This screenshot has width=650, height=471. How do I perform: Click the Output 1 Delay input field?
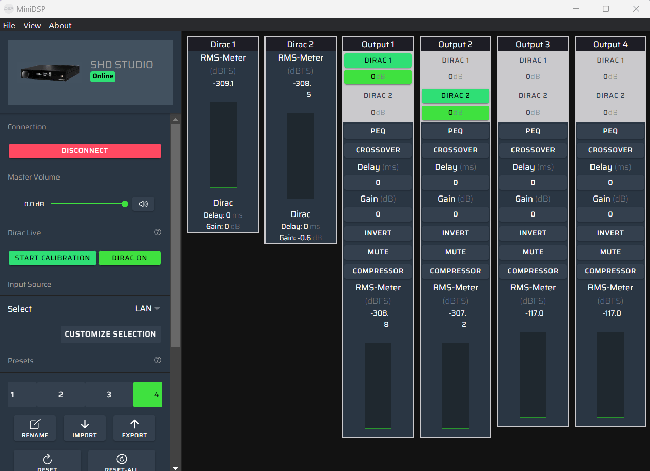tap(378, 182)
